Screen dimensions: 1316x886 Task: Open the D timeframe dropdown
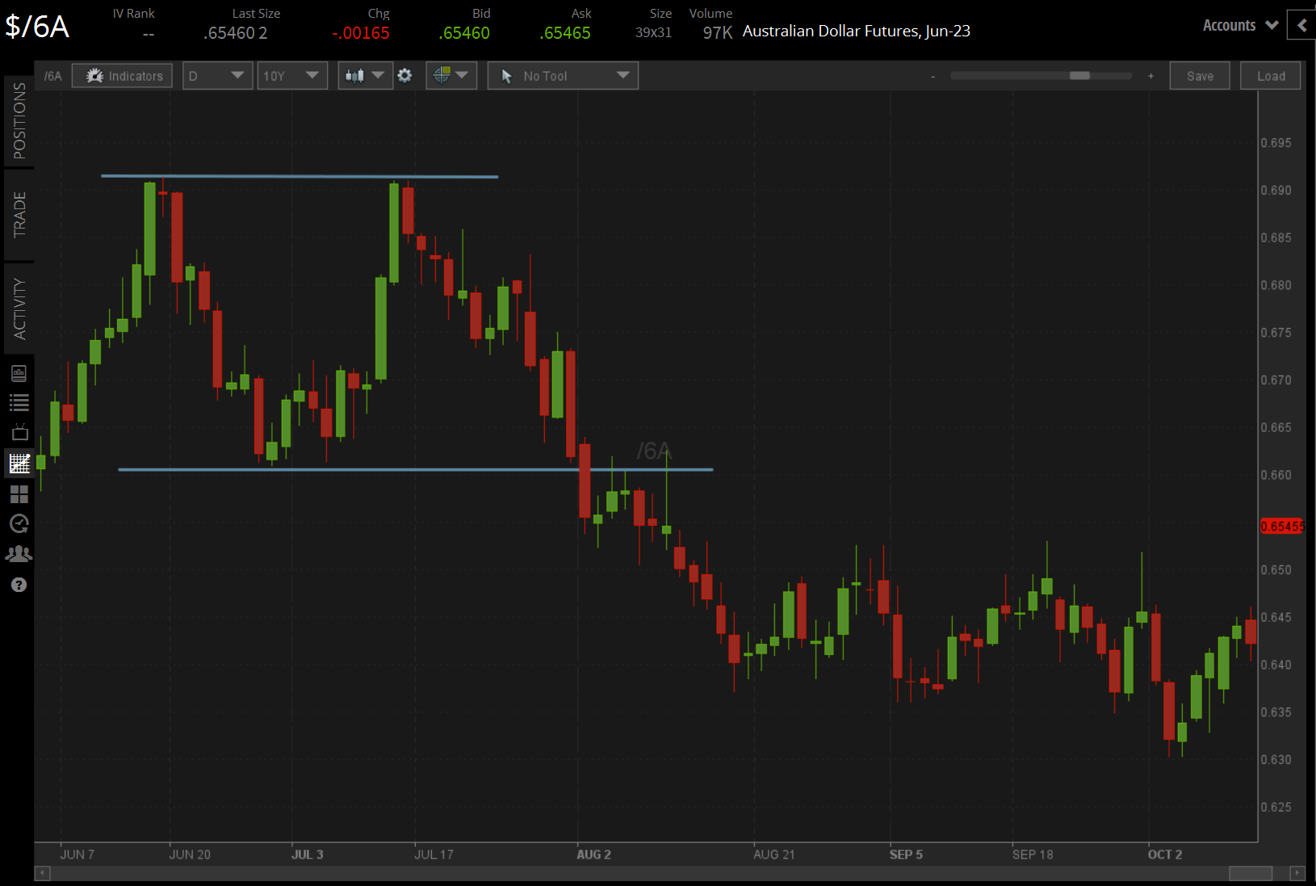[x=217, y=75]
